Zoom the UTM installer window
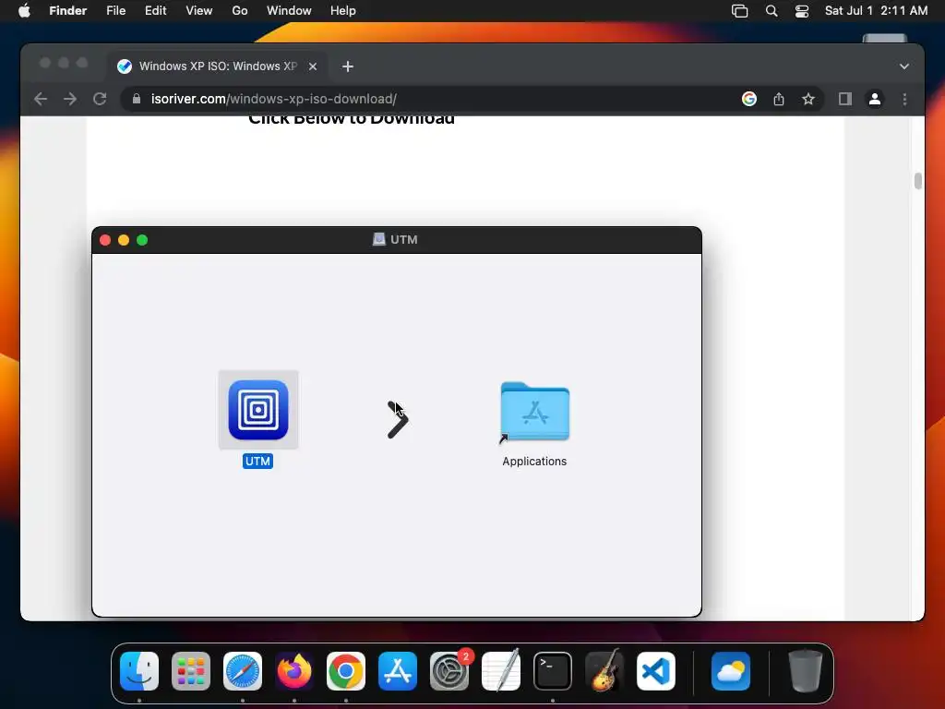This screenshot has width=945, height=709. (142, 240)
